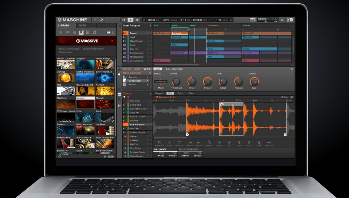Toggle the metronome icon
Screen dimensions: 349x198
144,20
